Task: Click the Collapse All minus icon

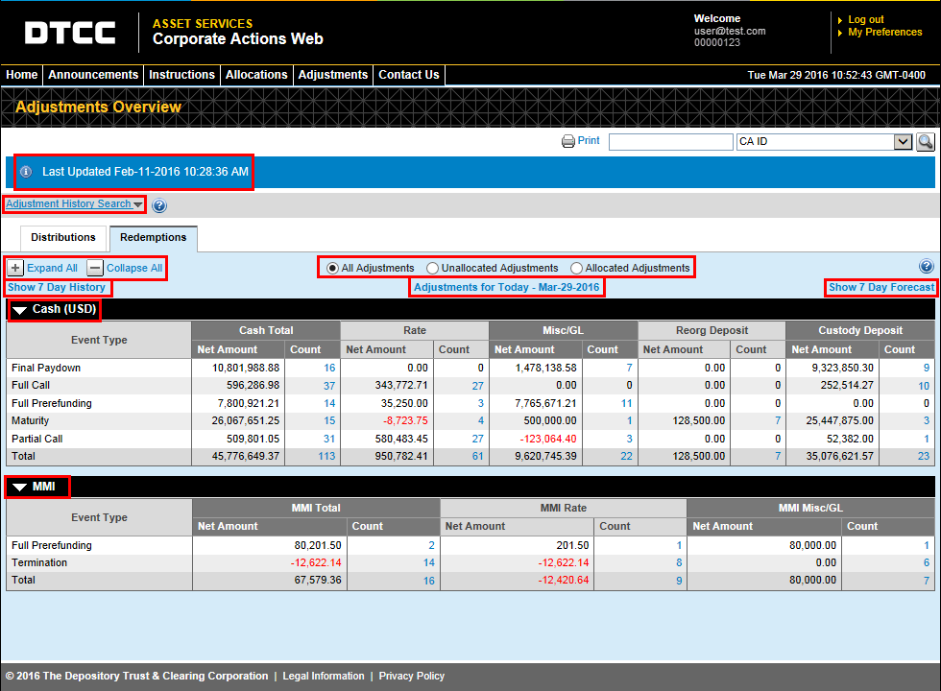Action: pyautogui.click(x=95, y=268)
